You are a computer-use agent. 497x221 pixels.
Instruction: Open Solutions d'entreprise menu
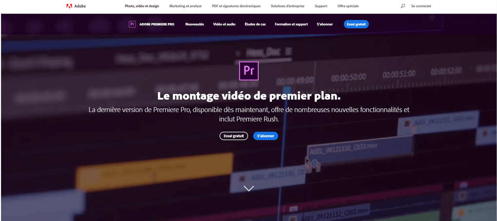click(x=288, y=6)
